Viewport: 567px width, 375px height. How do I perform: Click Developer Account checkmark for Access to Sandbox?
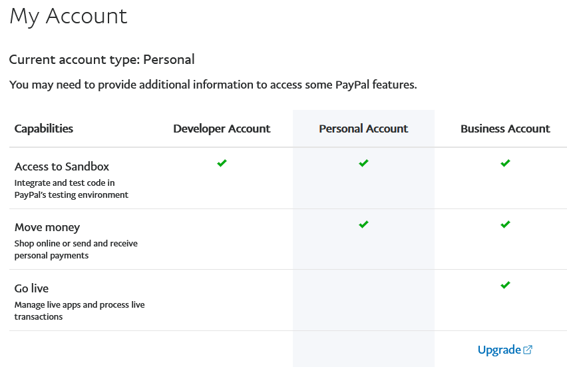click(222, 163)
